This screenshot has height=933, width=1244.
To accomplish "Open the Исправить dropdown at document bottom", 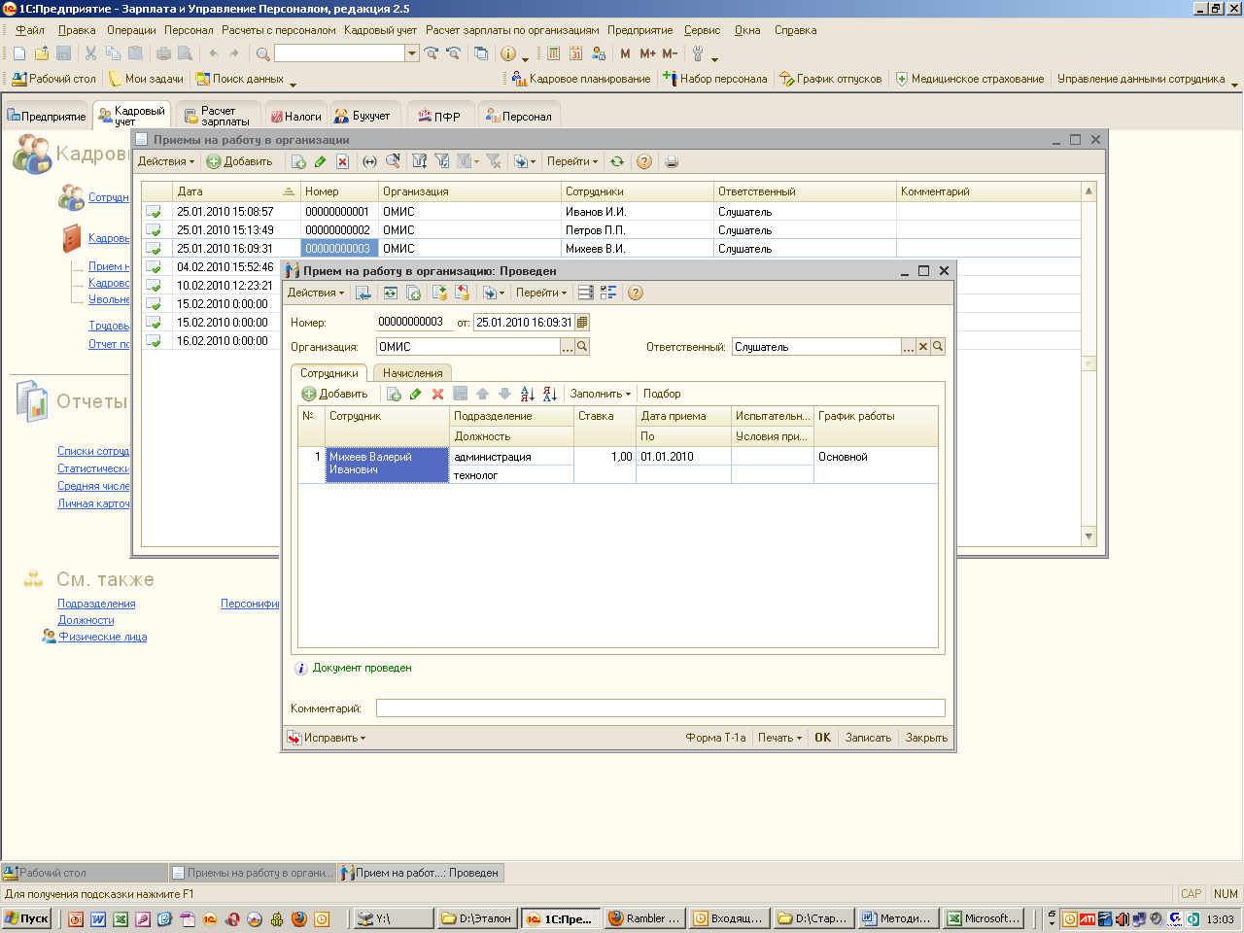I will [328, 738].
